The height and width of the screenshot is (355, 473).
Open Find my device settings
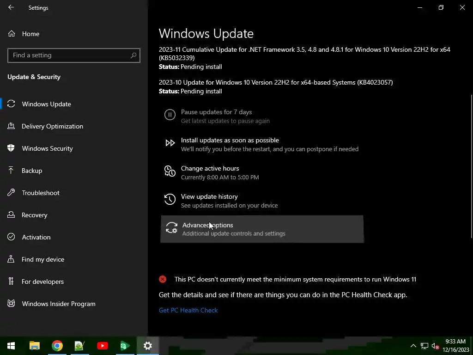point(43,259)
